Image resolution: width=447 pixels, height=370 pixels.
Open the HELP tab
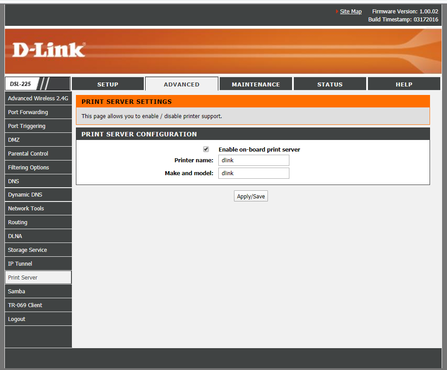pos(404,84)
